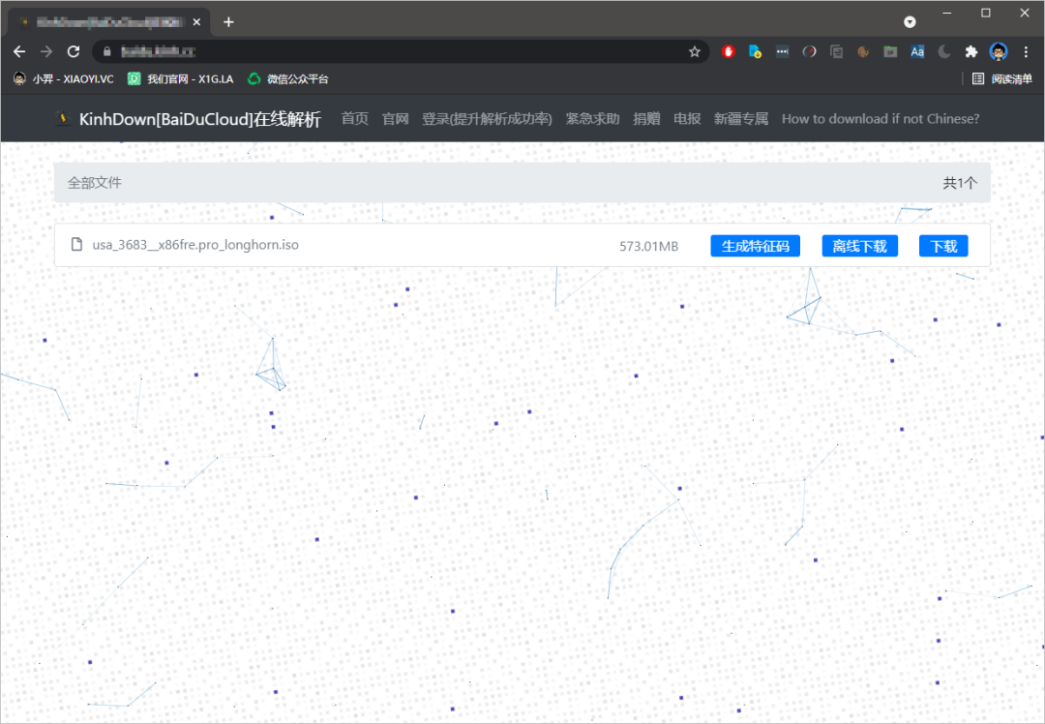The image size is (1045, 724).
Task: Open the red stop-hand ad blocker extension
Action: tap(728, 52)
